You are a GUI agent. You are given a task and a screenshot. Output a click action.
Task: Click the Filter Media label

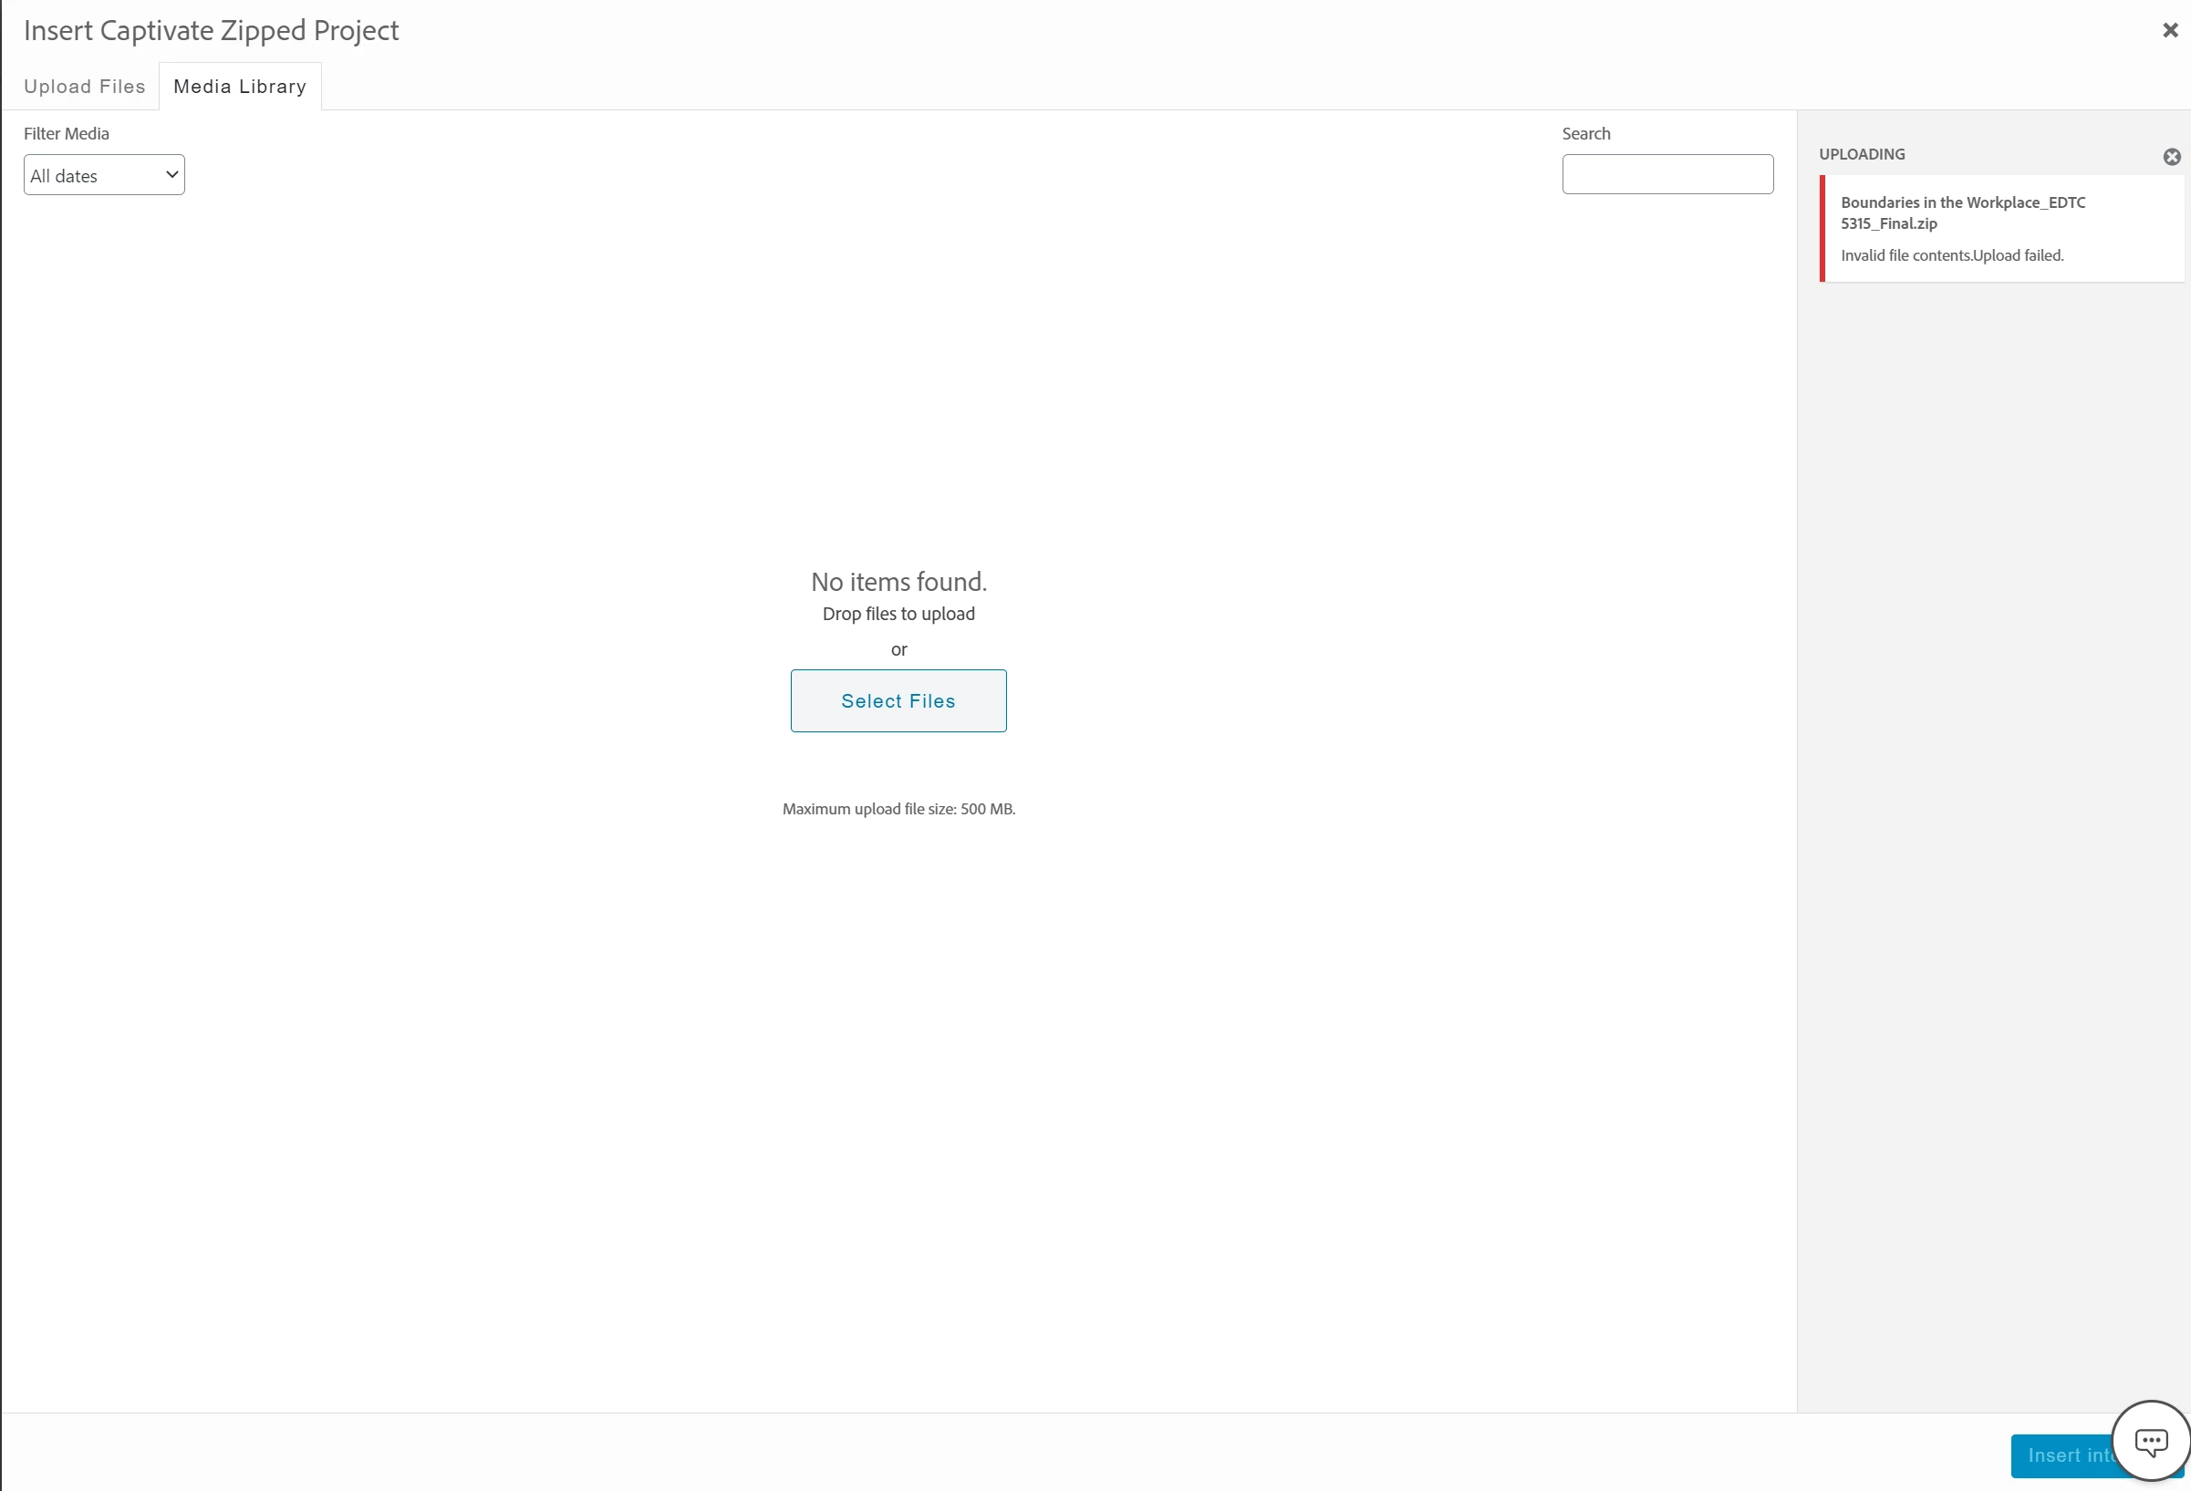66,134
